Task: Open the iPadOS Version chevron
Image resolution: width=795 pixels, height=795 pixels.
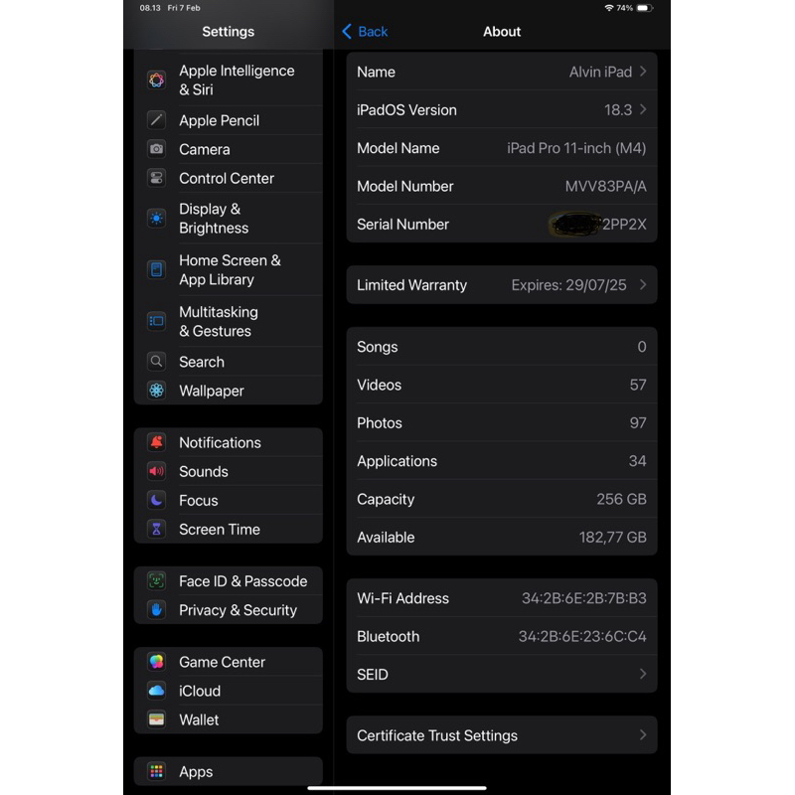Action: coord(643,109)
